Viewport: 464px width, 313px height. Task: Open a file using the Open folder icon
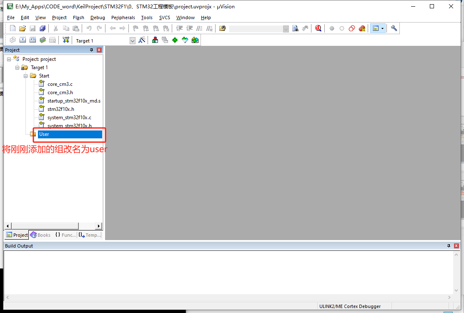23,28
